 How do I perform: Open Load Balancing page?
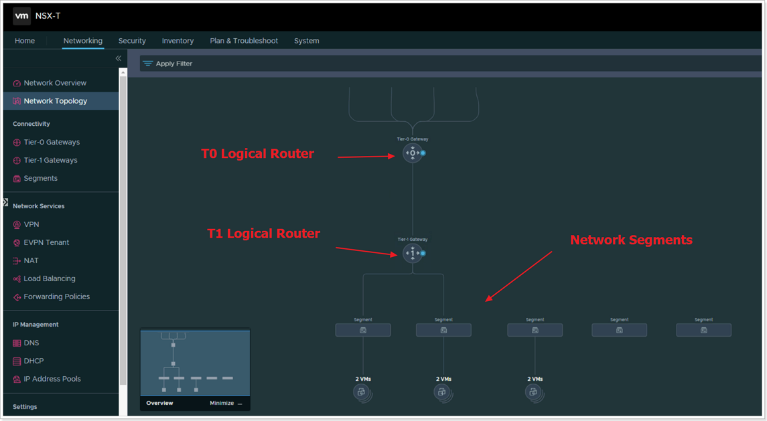(x=50, y=278)
